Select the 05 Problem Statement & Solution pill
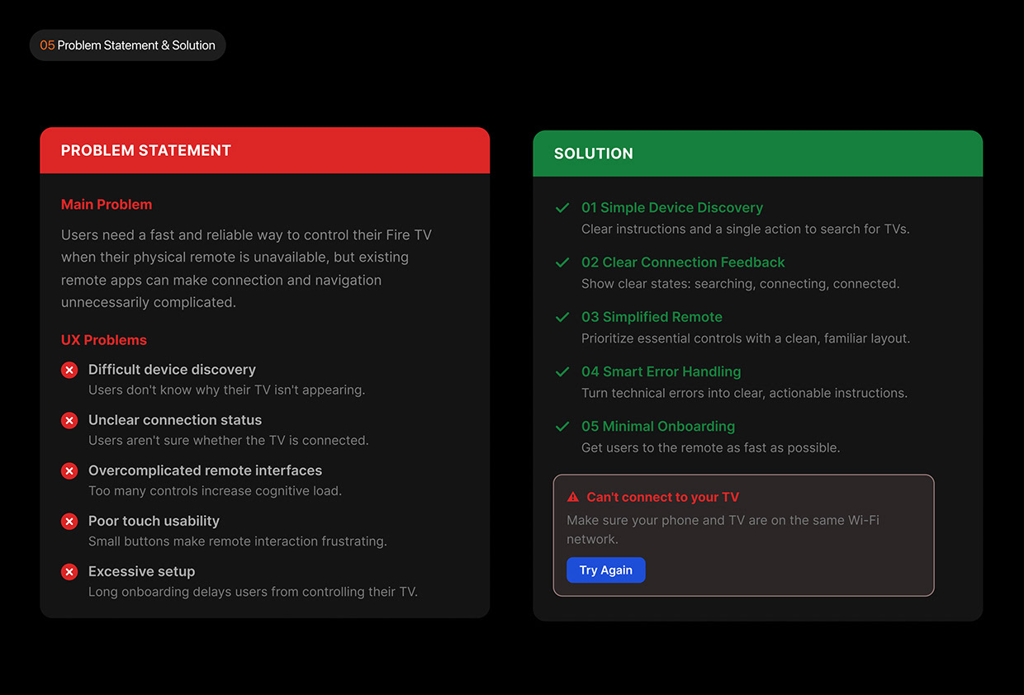Viewport: 1024px width, 695px height. point(127,45)
